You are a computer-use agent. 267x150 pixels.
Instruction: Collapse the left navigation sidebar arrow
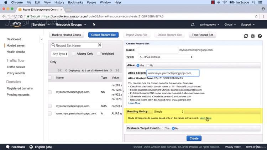coord(42,39)
